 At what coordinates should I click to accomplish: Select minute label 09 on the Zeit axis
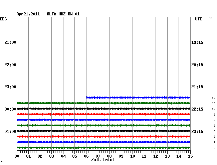tap(121, 156)
